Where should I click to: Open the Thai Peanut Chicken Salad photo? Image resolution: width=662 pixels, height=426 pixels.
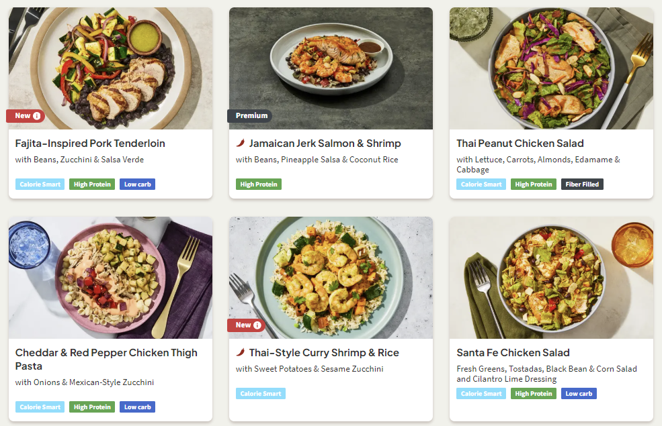[551, 67]
